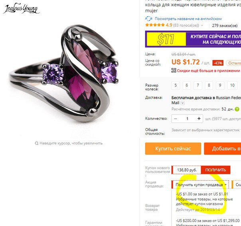Click the translate icon beside English title link
241x226 pixels.
148,19
